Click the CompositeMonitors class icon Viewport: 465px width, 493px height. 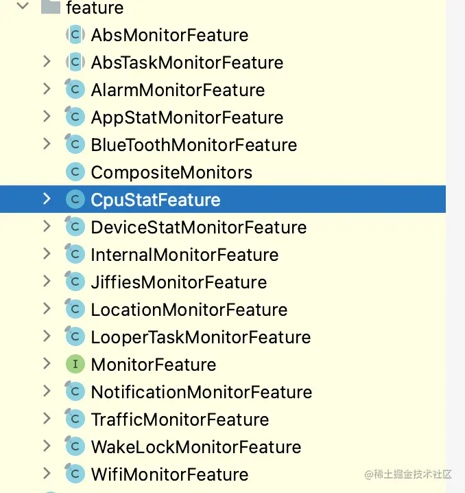[75, 172]
